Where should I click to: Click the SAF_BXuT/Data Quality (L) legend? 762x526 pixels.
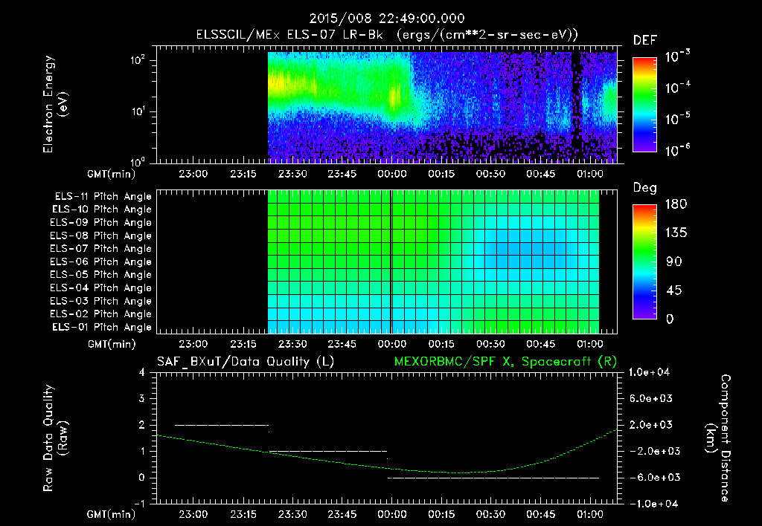pos(246,362)
